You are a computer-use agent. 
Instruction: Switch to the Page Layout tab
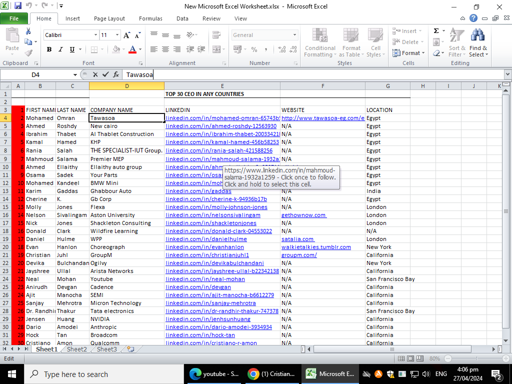tap(109, 18)
